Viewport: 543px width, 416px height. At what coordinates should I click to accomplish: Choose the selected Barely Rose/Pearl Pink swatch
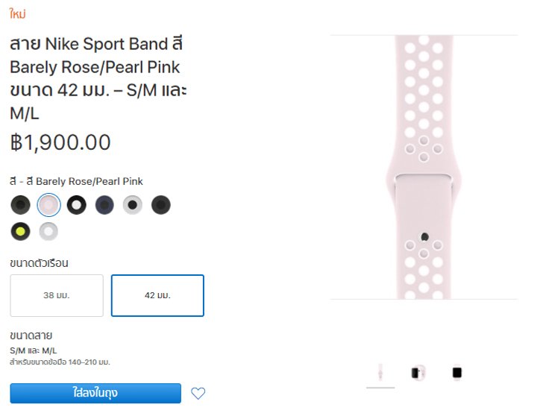tap(48, 205)
